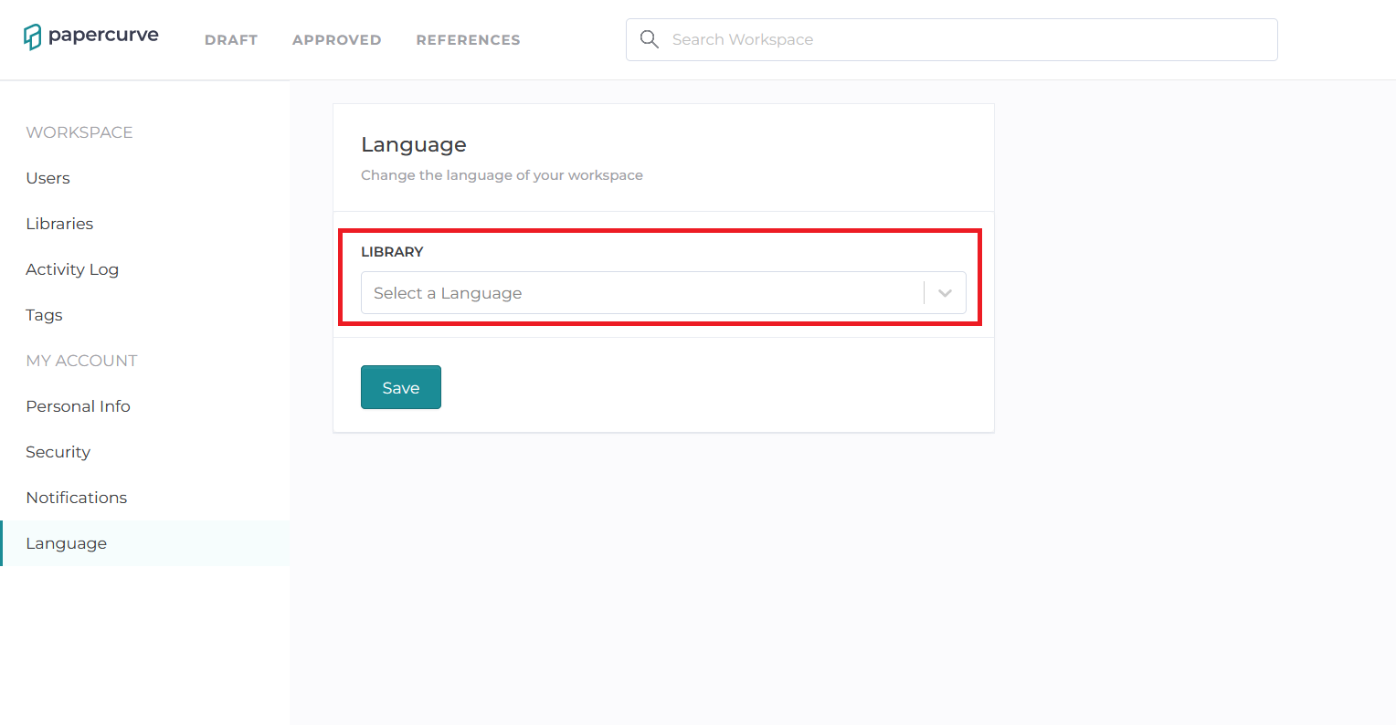Open the Libraries settings page
The image size is (1396, 725).
click(x=59, y=223)
